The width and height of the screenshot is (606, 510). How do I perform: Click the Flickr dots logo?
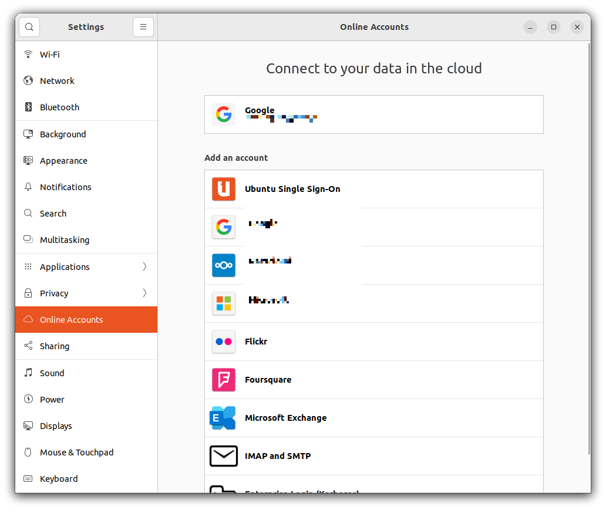point(224,342)
